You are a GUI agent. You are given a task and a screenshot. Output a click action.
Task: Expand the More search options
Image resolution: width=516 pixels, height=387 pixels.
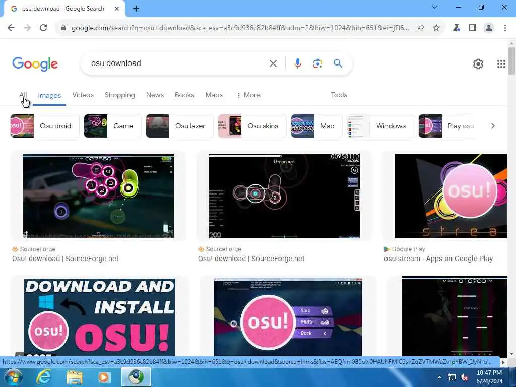248,95
